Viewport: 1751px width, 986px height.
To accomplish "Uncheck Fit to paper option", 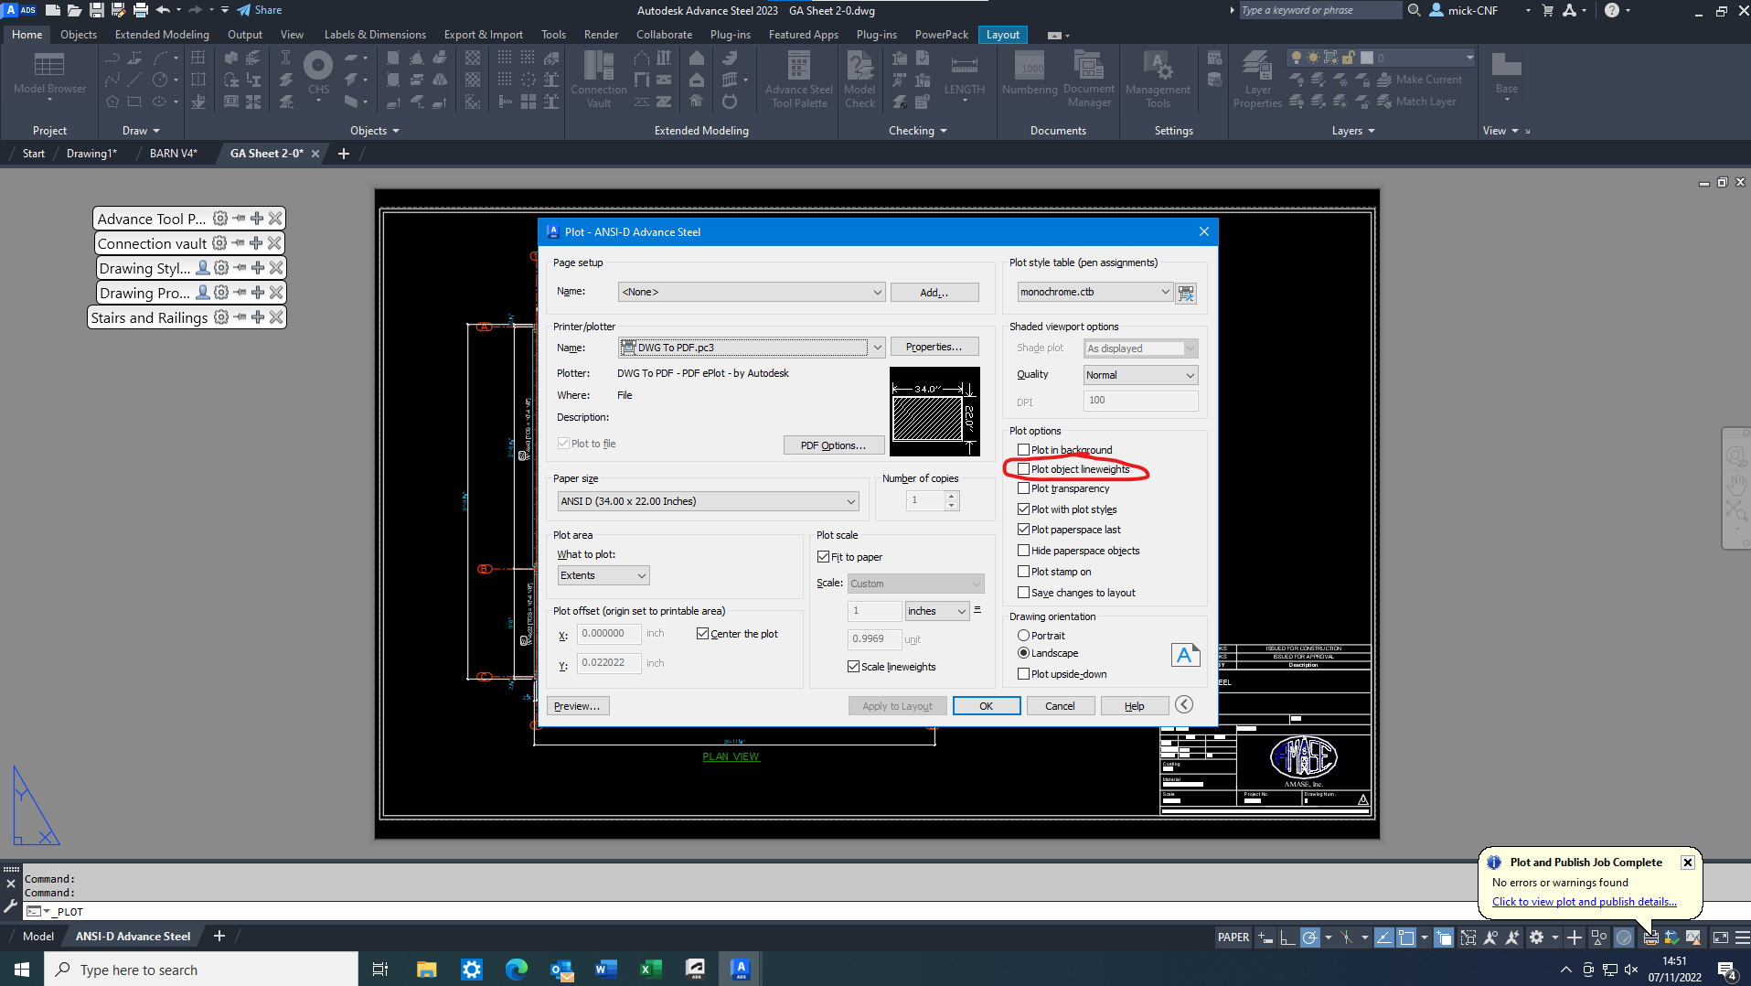I will 824,557.
